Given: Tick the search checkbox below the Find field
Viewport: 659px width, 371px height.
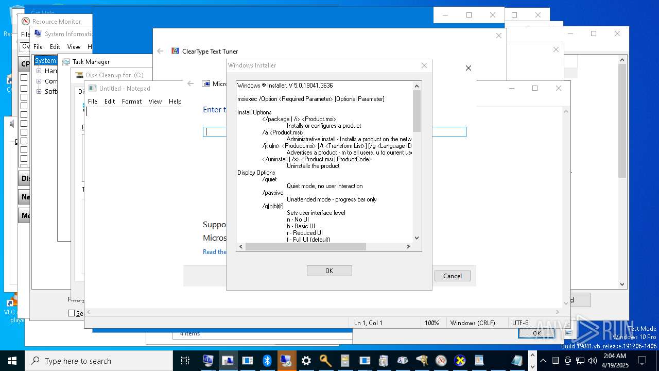Looking at the screenshot, I should click(72, 313).
